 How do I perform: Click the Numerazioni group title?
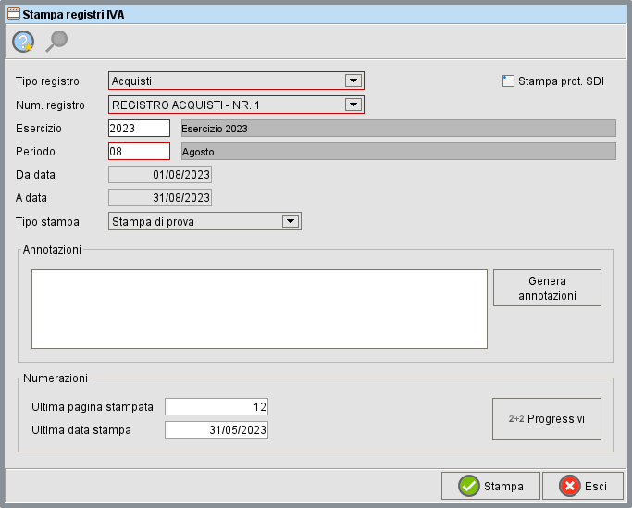pos(56,378)
